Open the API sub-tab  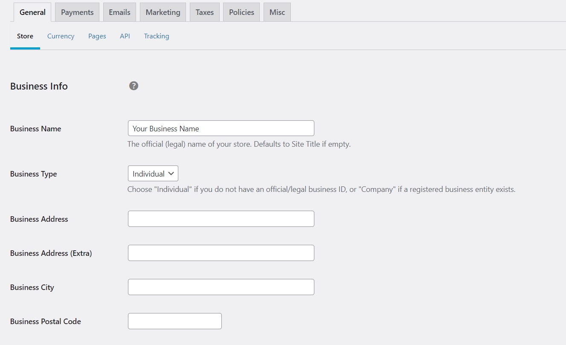click(x=125, y=36)
